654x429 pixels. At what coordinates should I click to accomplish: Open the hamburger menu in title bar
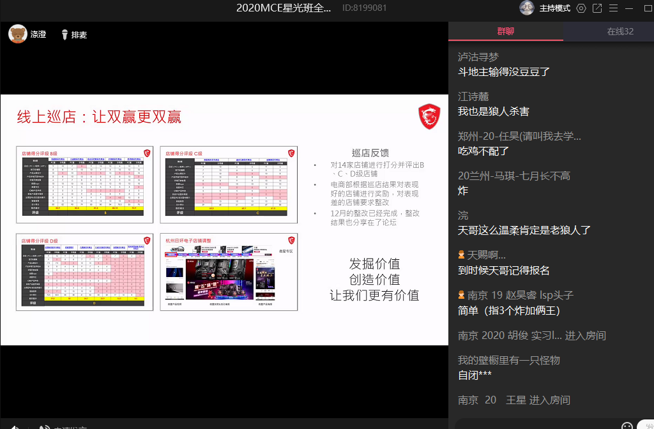point(613,8)
